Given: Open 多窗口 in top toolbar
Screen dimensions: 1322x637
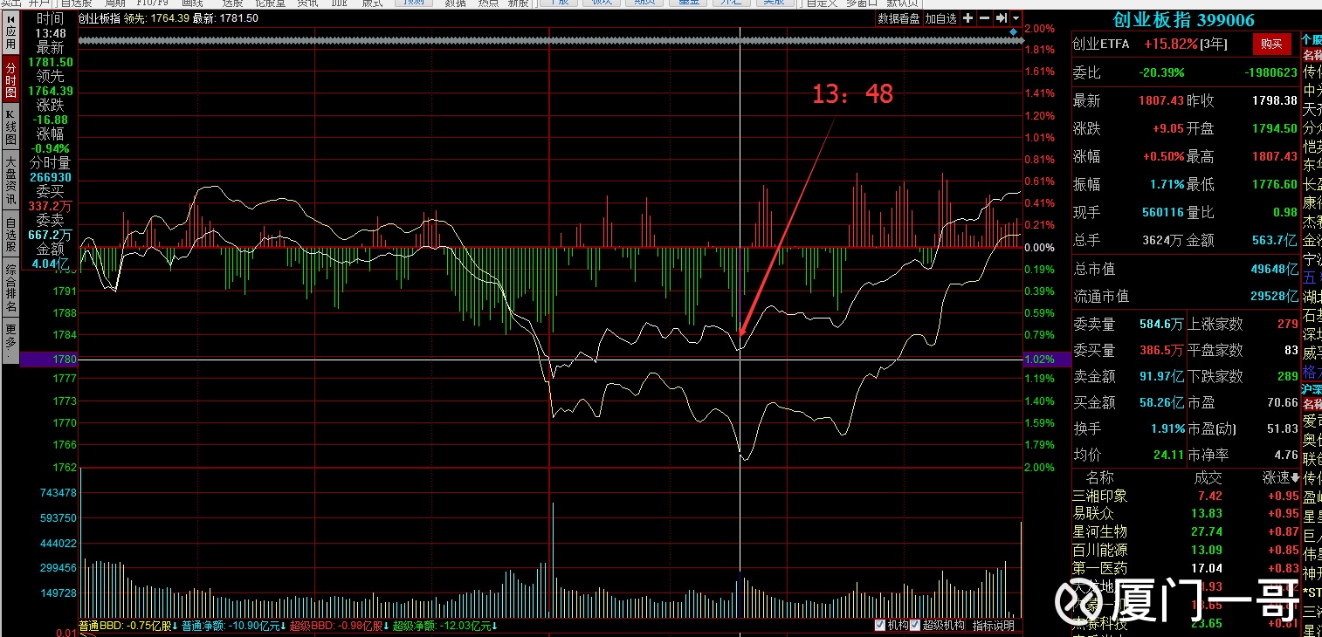Looking at the screenshot, I should 861,3.
